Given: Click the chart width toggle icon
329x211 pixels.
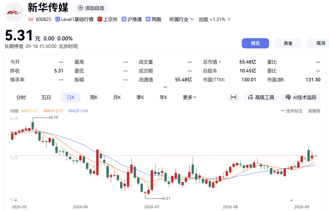Looking at the screenshot, I should [x=233, y=97].
